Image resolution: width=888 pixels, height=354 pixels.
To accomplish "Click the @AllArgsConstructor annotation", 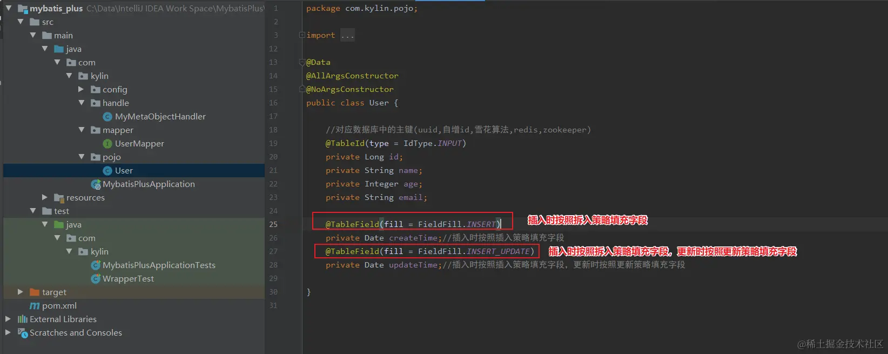I will pyautogui.click(x=352, y=76).
